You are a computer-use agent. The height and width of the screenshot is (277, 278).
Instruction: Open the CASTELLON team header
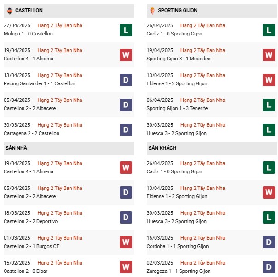pos(69,11)
